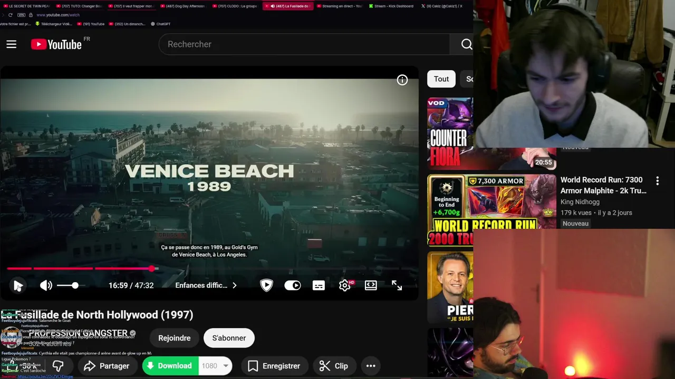Open the 7,300 Armor Malphite thumbnail

[x=491, y=211]
